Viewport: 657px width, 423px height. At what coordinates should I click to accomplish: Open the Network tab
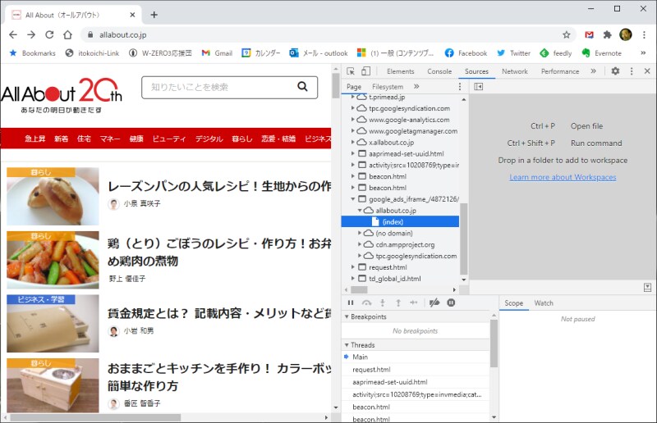click(515, 71)
